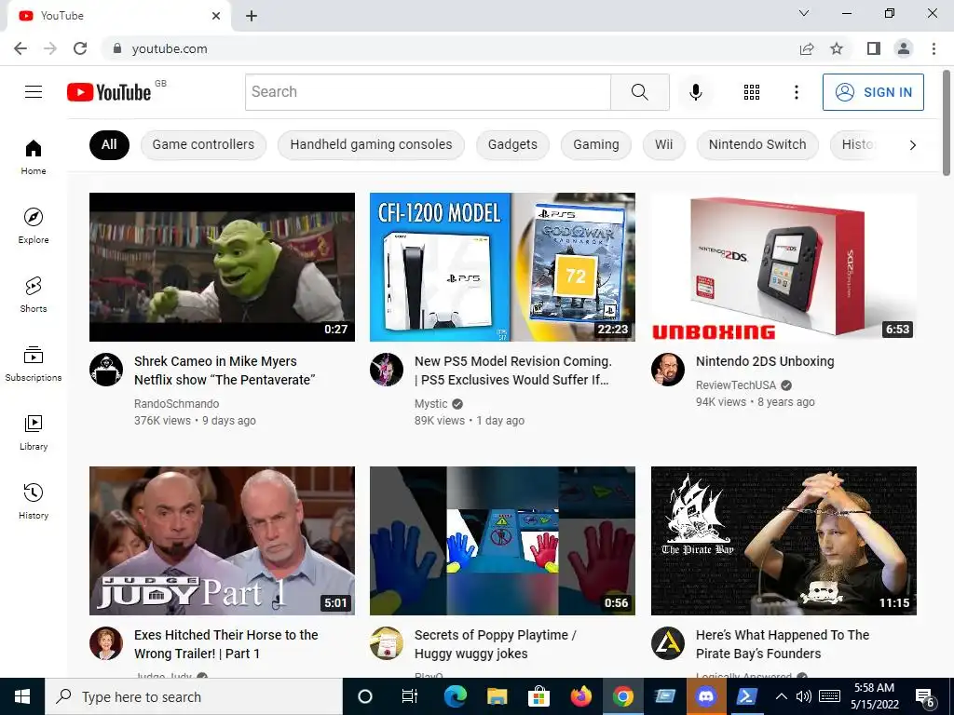
Task: Click the search magnifier button
Action: pos(639,92)
